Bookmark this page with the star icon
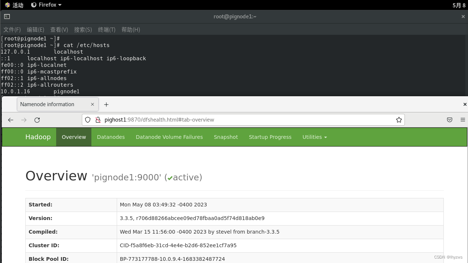This screenshot has width=468, height=263. (x=399, y=120)
